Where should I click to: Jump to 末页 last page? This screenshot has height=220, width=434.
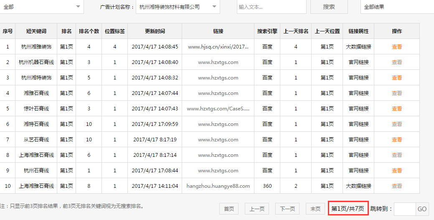coord(315,209)
